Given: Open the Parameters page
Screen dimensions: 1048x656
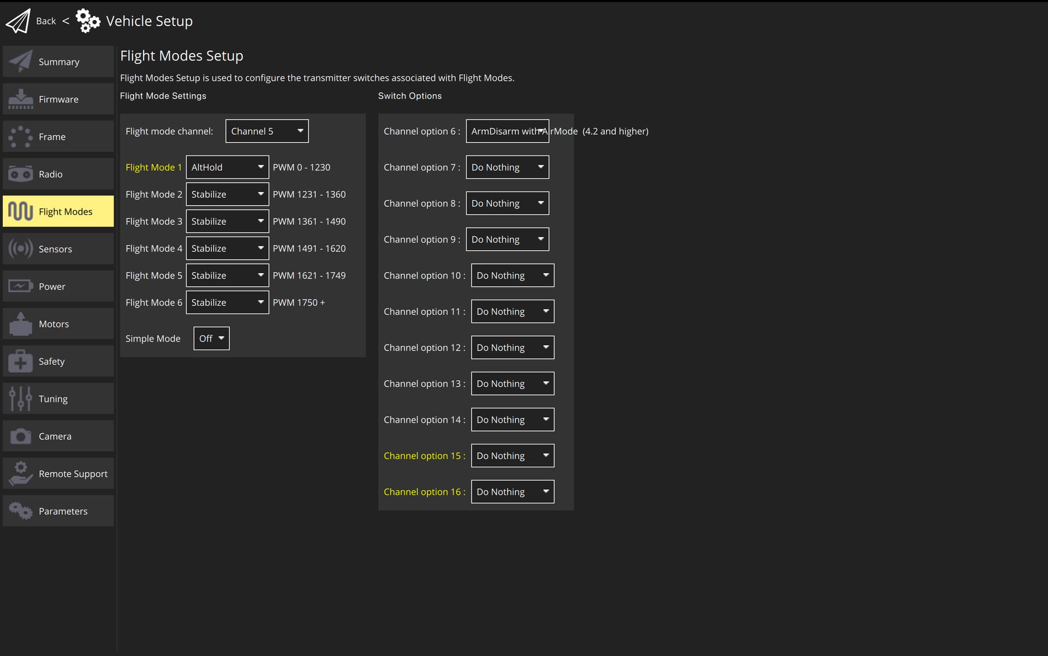Looking at the screenshot, I should (x=58, y=511).
